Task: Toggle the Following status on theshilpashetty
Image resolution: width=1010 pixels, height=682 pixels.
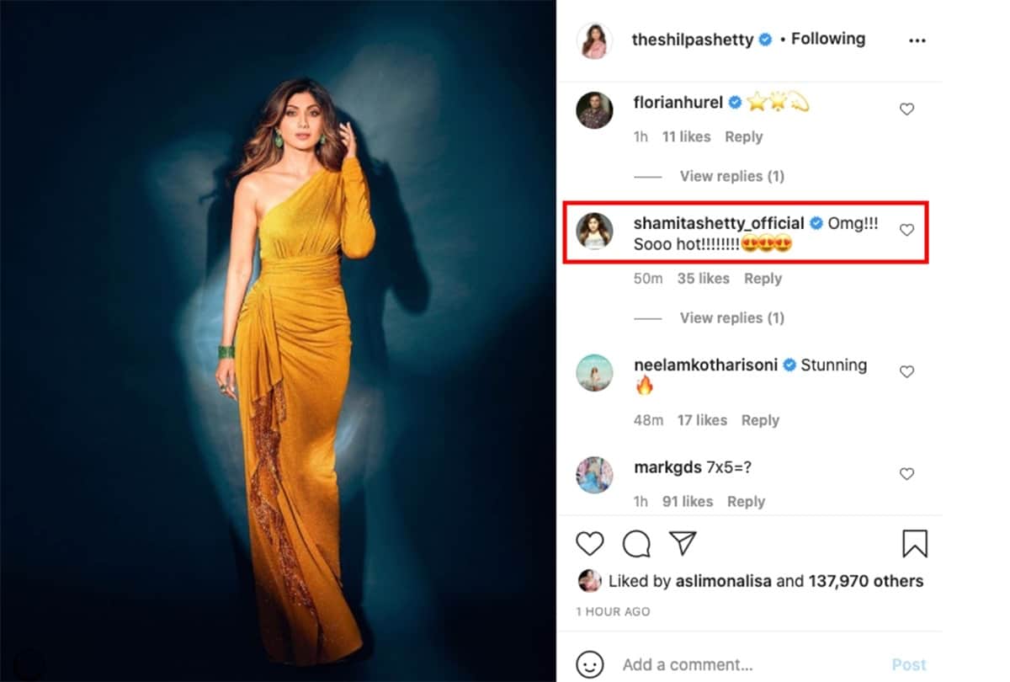Action: [827, 39]
